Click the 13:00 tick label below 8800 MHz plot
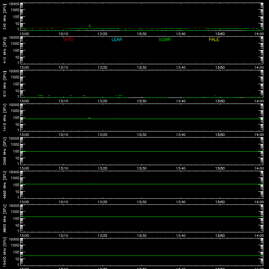The image size is (269, 269). click(x=24, y=236)
